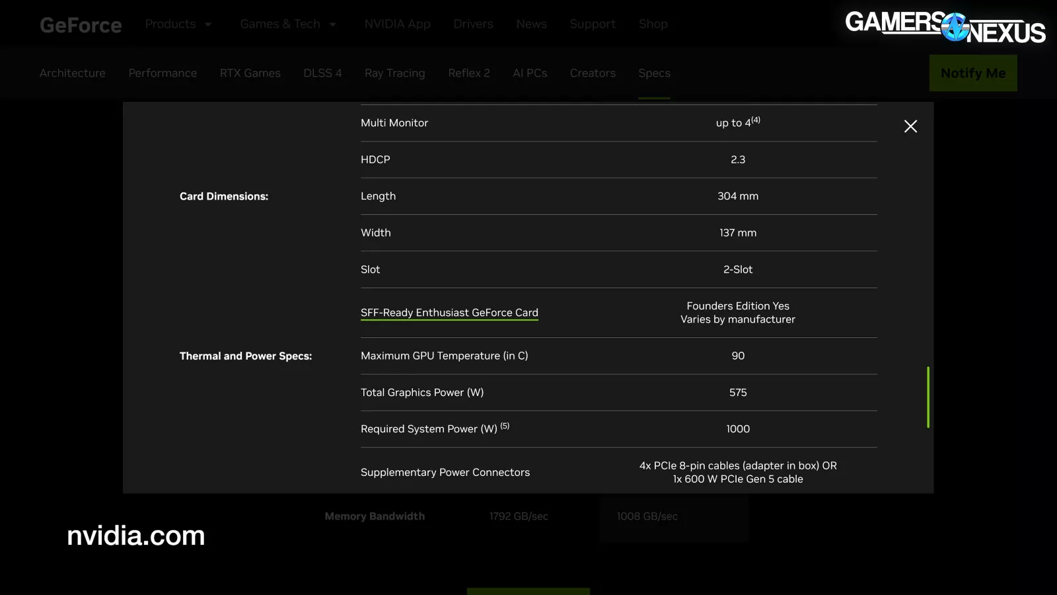This screenshot has width=1057, height=595.
Task: Jump to the AI PCs tab
Action: click(x=530, y=73)
